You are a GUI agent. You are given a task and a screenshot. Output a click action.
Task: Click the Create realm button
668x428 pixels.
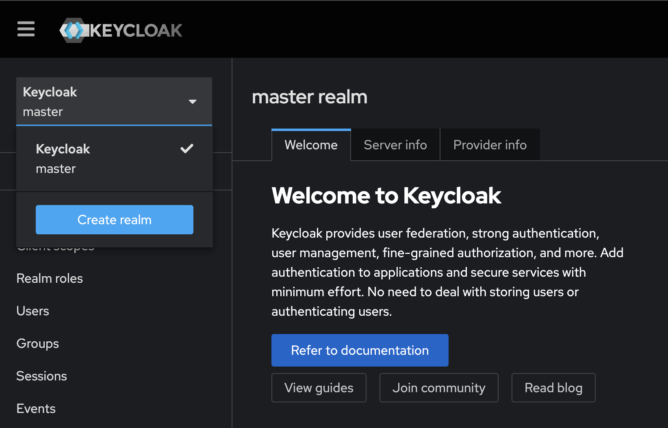point(115,220)
